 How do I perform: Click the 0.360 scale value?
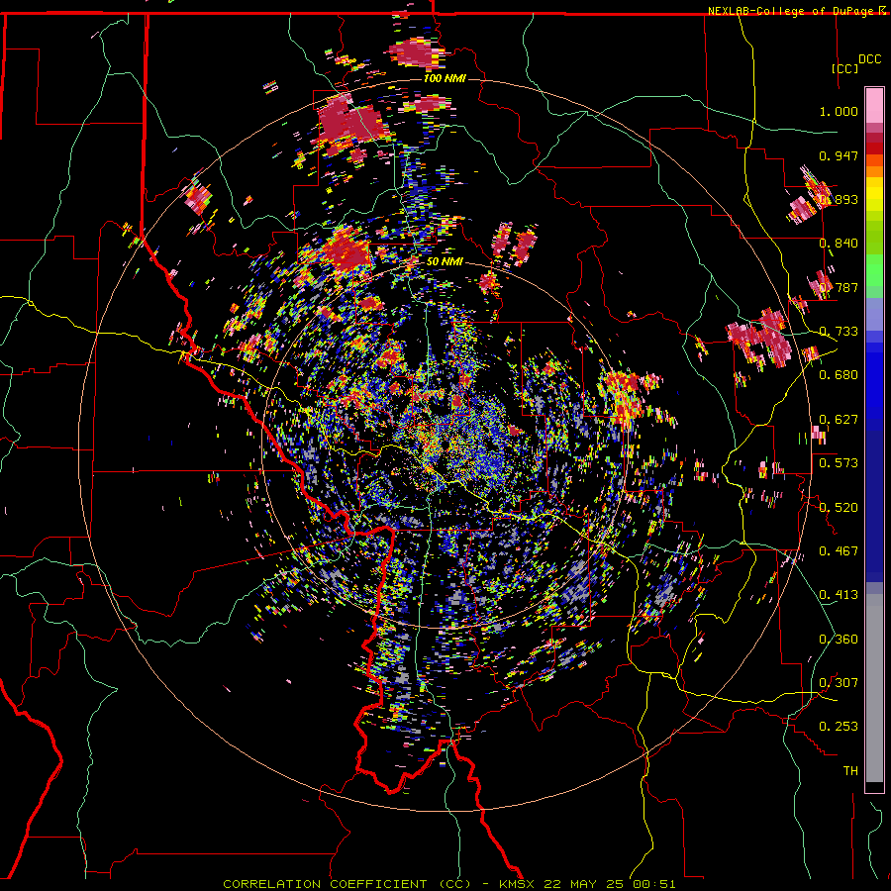[839, 640]
